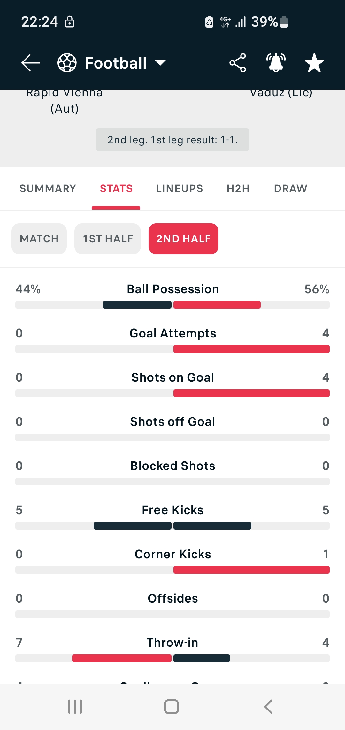Open the LINEUPS tab
The image size is (345, 730).
[x=180, y=189]
